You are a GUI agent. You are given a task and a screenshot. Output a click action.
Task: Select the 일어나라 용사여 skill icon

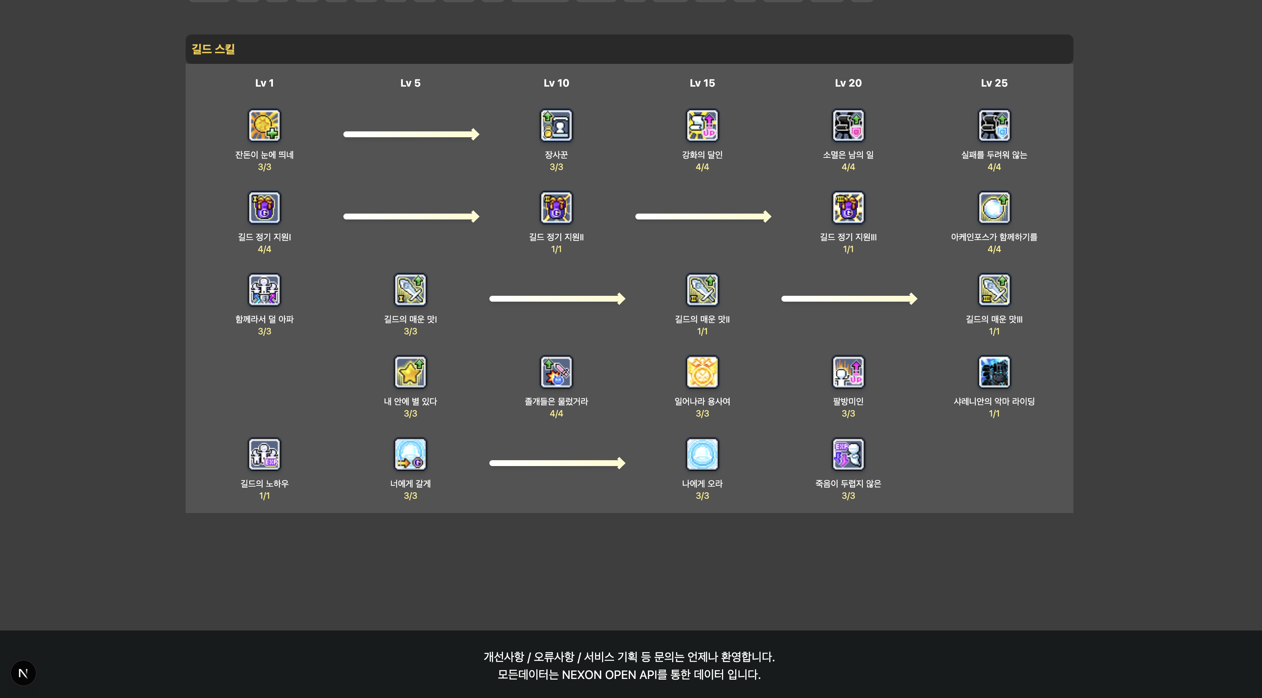(702, 372)
